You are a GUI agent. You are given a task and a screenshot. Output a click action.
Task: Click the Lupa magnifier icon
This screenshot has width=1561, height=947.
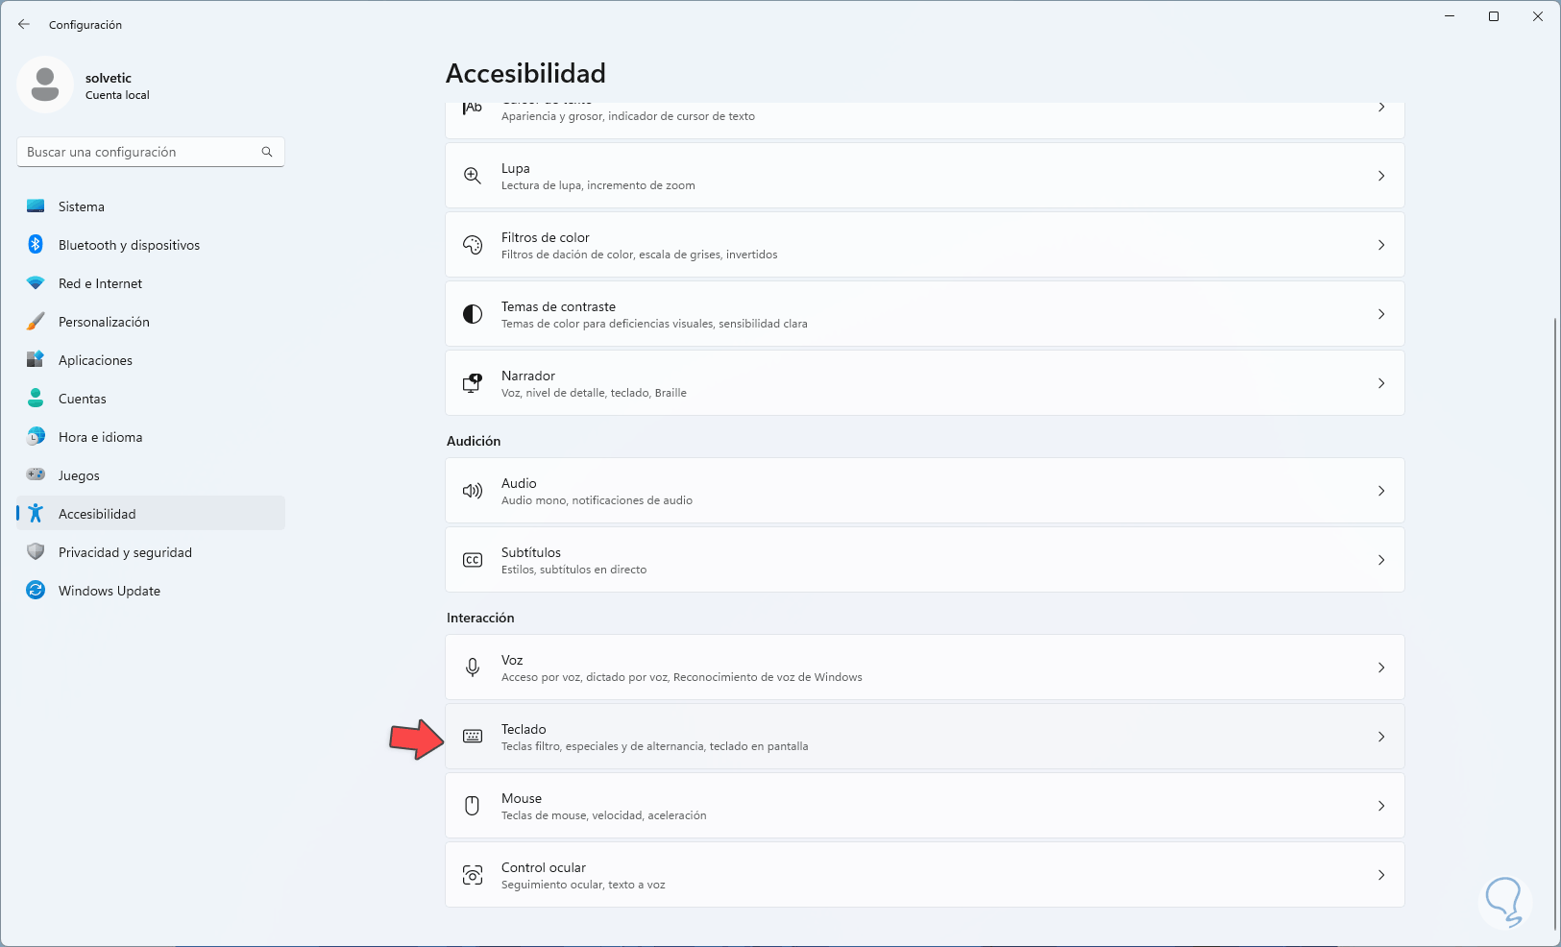pos(473,176)
